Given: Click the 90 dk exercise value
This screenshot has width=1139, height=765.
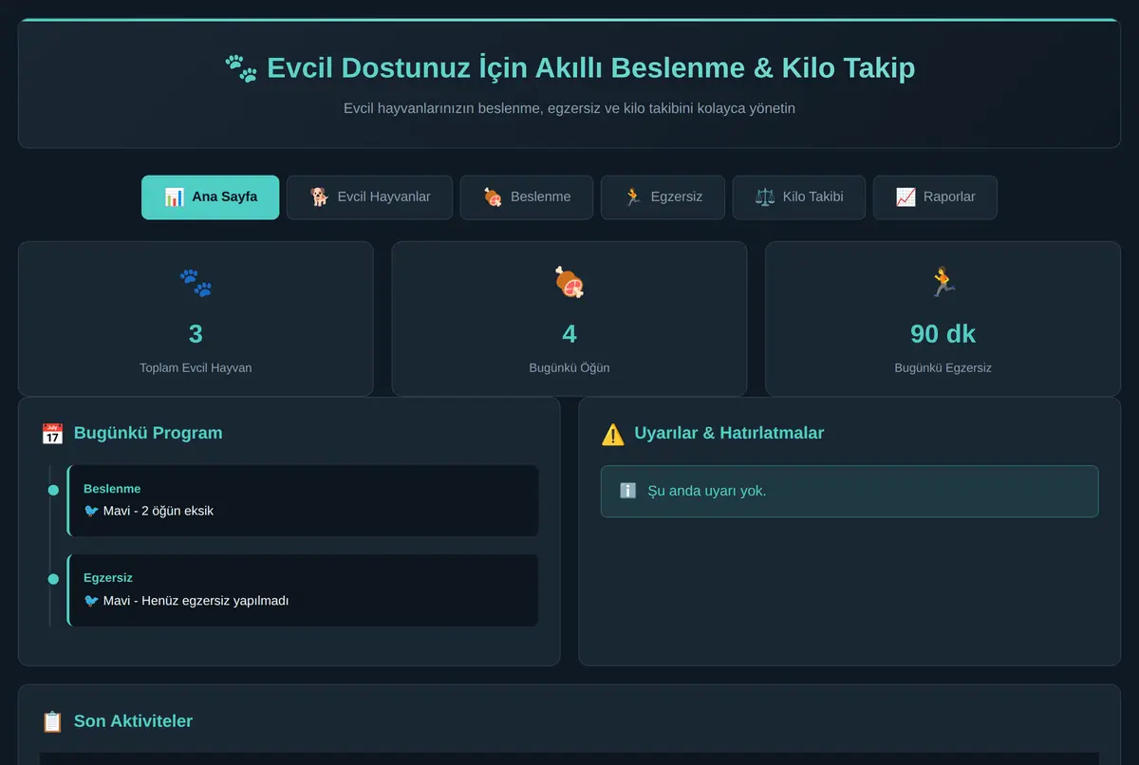Looking at the screenshot, I should click(x=943, y=334).
